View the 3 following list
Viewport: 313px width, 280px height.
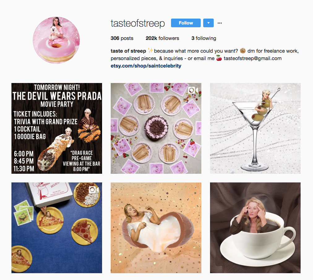tap(204, 38)
